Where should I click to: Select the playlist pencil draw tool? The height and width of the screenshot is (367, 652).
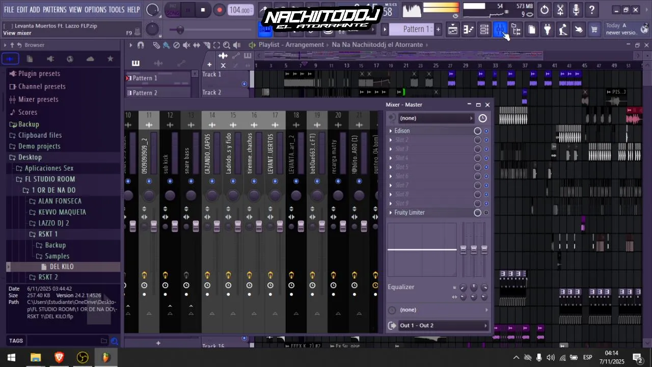[156, 45]
